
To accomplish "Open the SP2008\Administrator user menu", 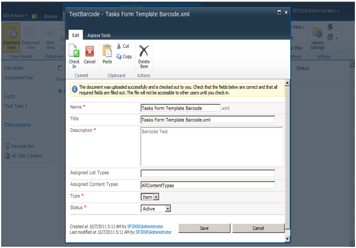I will coord(316,11).
